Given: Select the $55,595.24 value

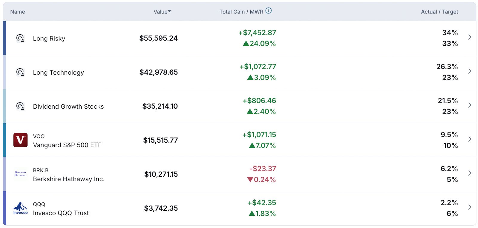Looking at the screenshot, I should [159, 38].
